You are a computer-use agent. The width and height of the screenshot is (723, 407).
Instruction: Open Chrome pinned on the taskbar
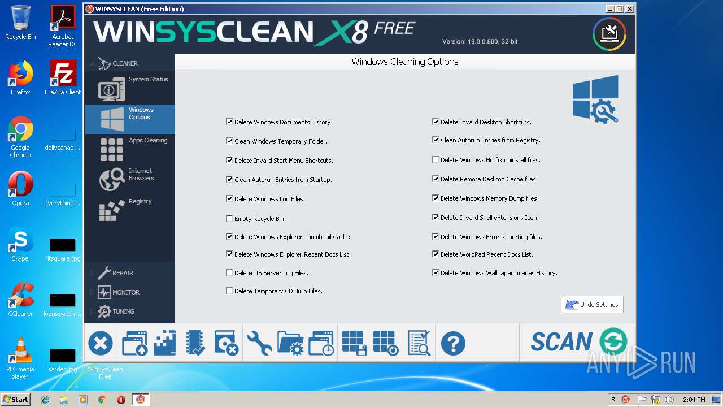(102, 400)
